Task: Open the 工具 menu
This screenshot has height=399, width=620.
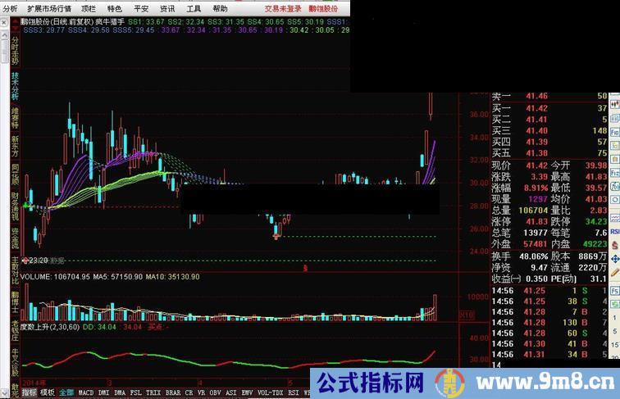Action: coord(193,7)
